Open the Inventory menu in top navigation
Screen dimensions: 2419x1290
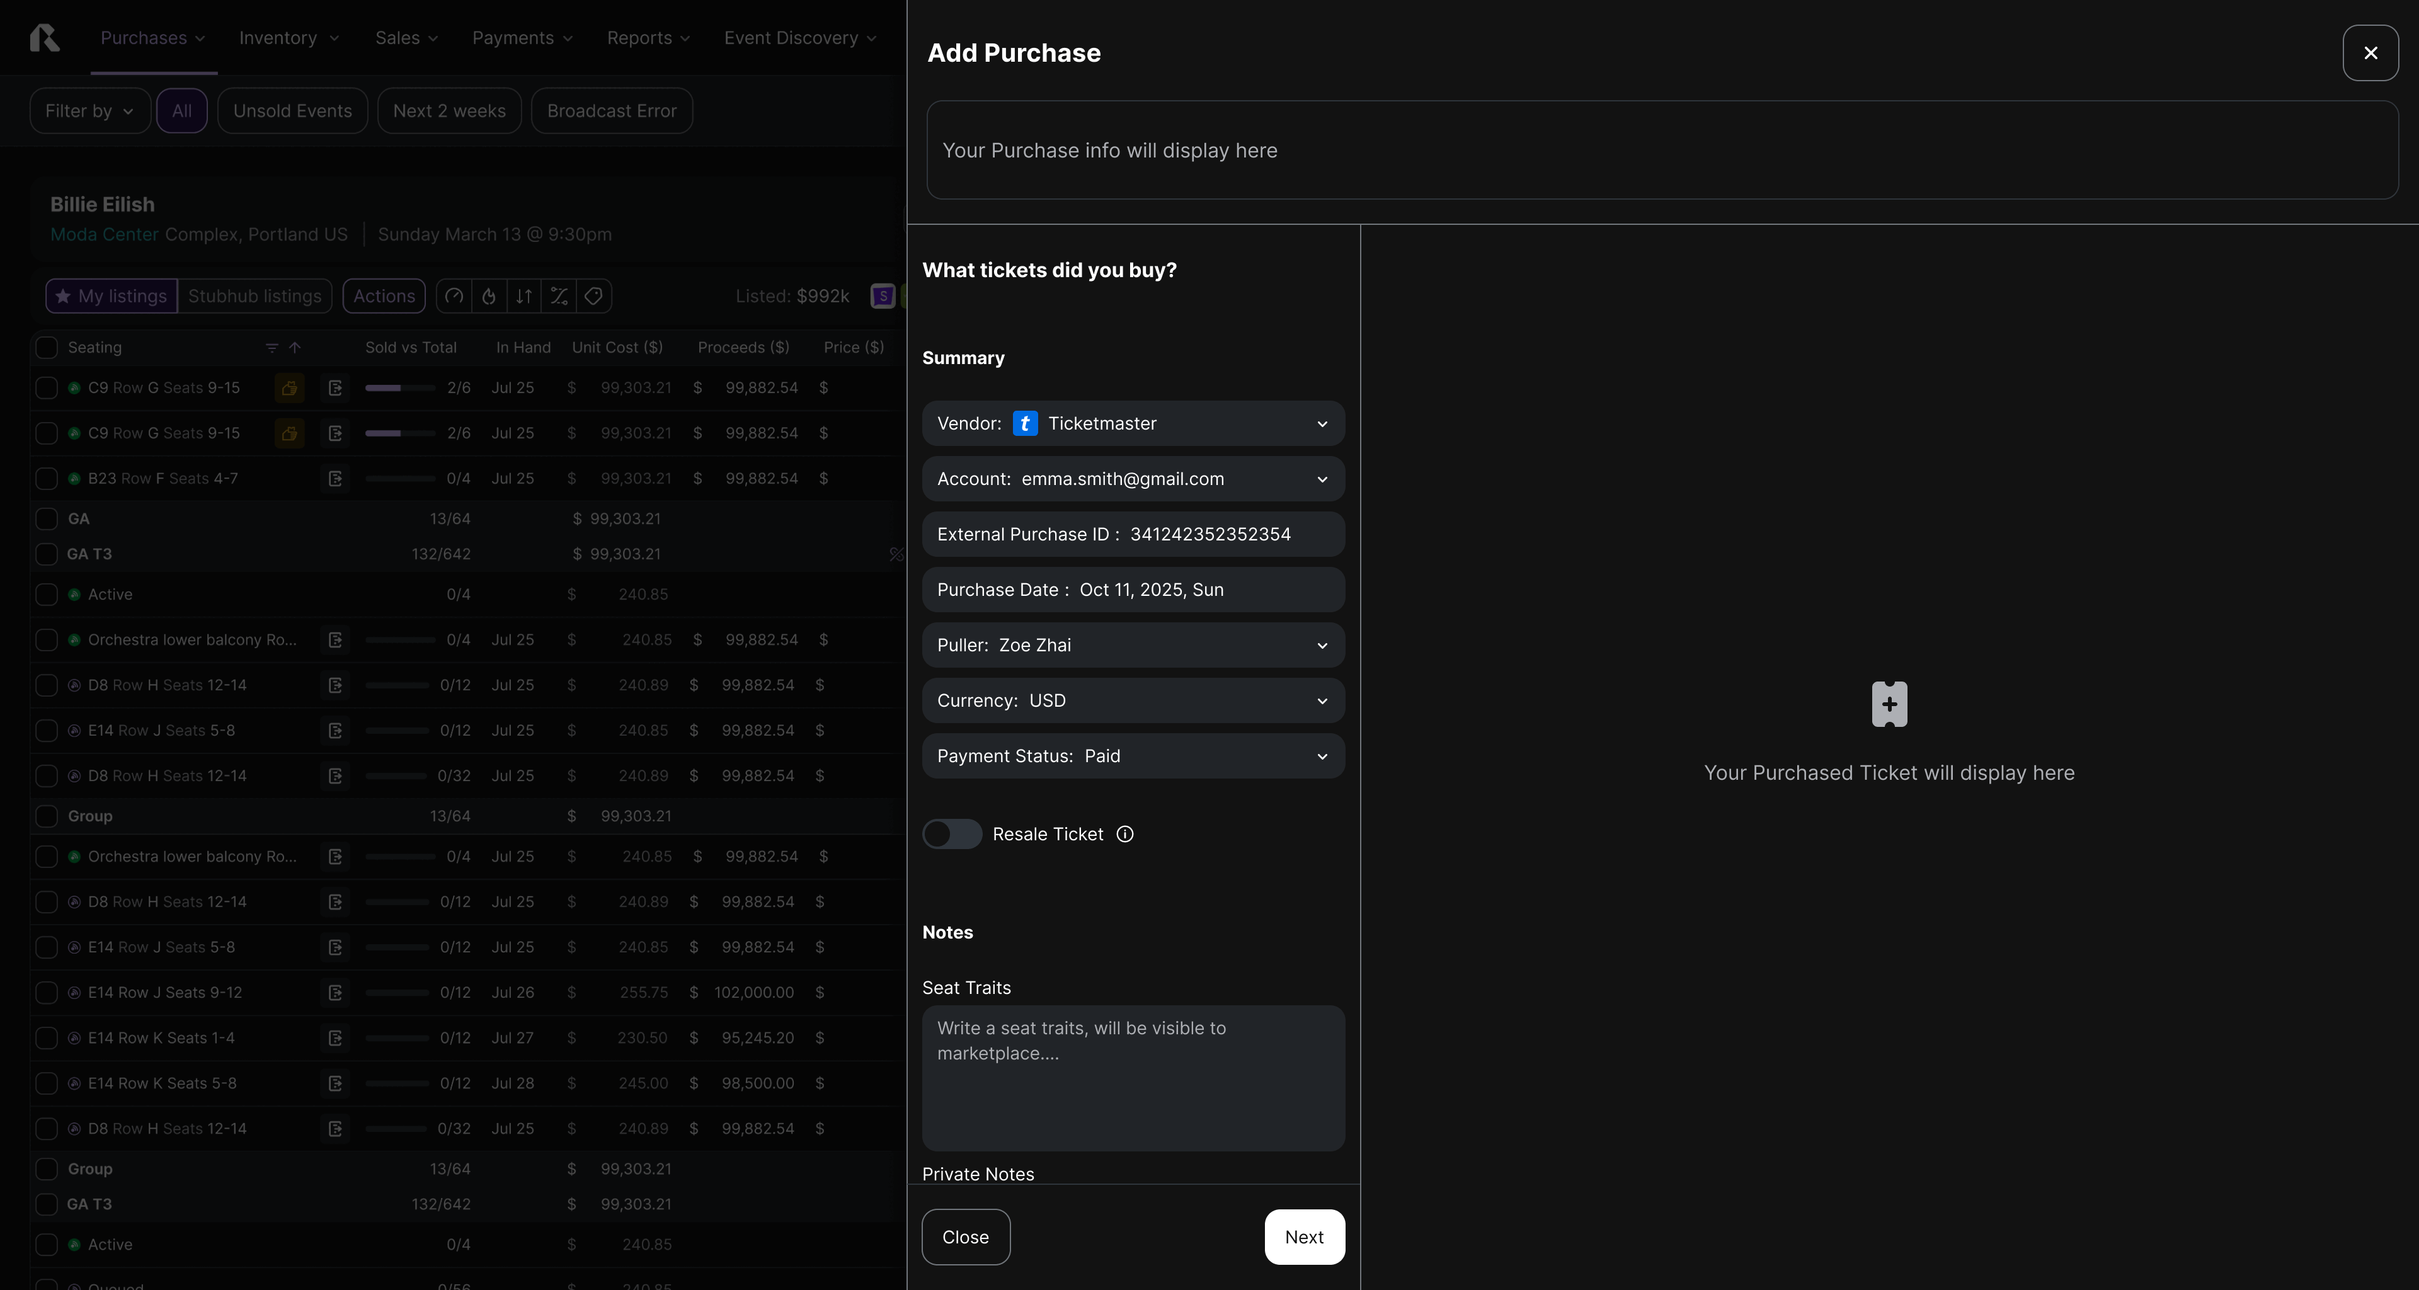tap(289, 38)
